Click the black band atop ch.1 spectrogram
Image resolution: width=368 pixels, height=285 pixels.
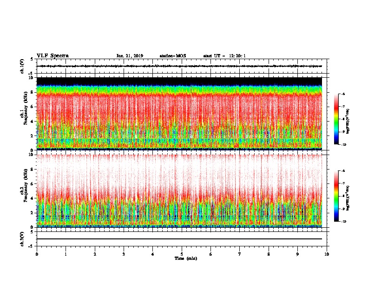(179, 81)
